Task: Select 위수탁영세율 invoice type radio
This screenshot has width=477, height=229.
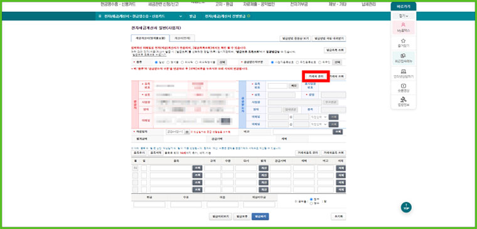Action: coord(196,62)
